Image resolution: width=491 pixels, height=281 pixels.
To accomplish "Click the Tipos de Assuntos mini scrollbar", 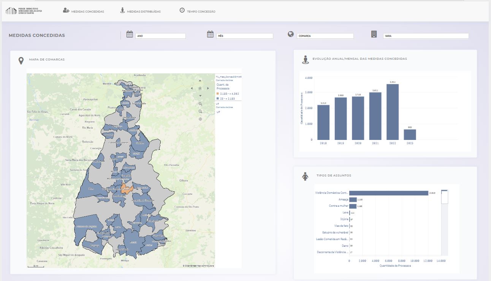I will [444, 197].
